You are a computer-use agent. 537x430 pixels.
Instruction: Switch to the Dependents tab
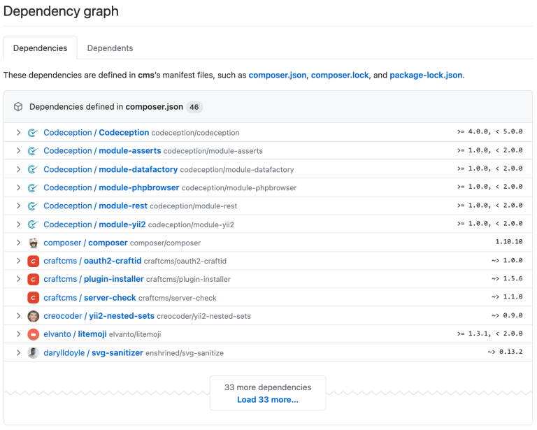coord(110,48)
